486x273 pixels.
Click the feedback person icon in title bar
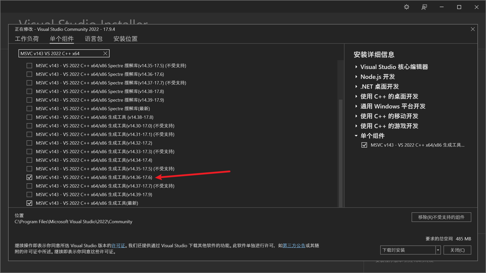pos(424,7)
